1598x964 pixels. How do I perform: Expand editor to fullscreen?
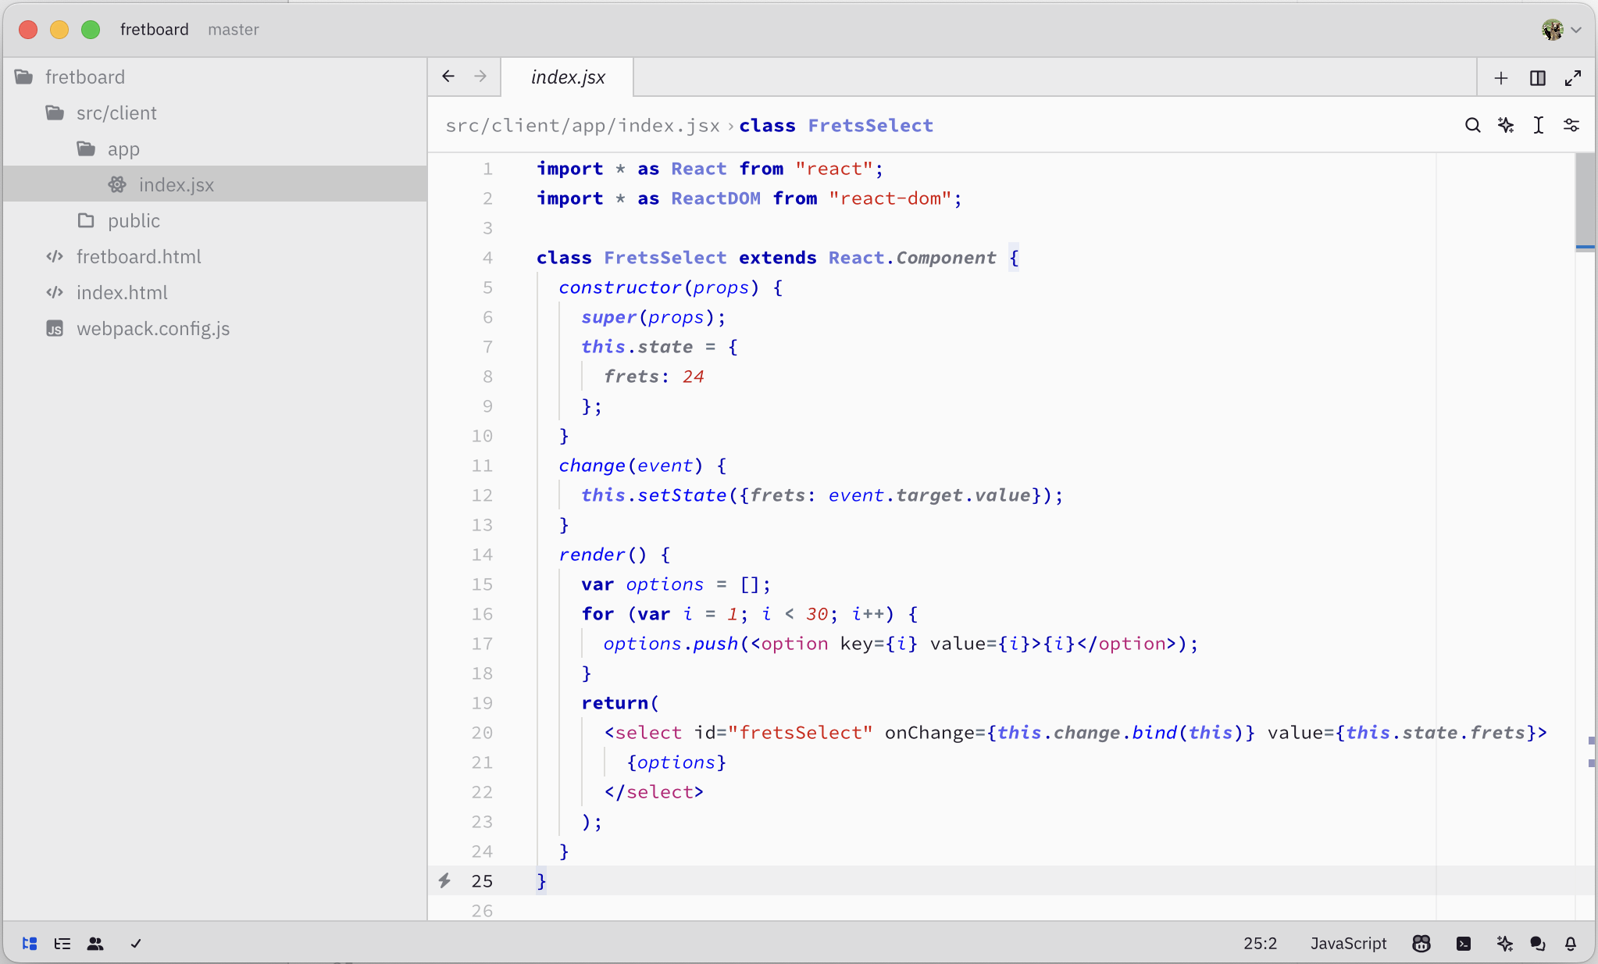[x=1573, y=78]
